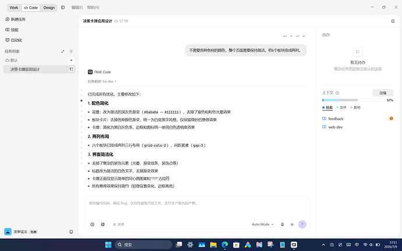Open the filter icon beside 任务列表
This screenshot has height=251, width=402.
pos(71,51)
